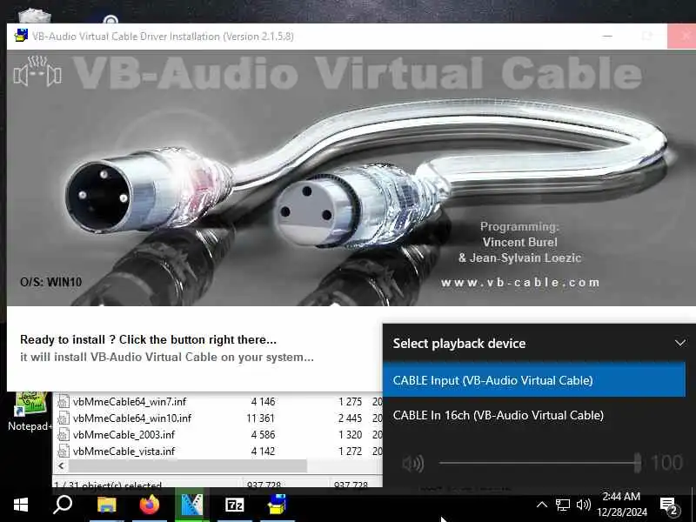Screen dimensions: 696x522
Task: Switch to the VB-Cable installer taskbar icon
Action: [278, 505]
